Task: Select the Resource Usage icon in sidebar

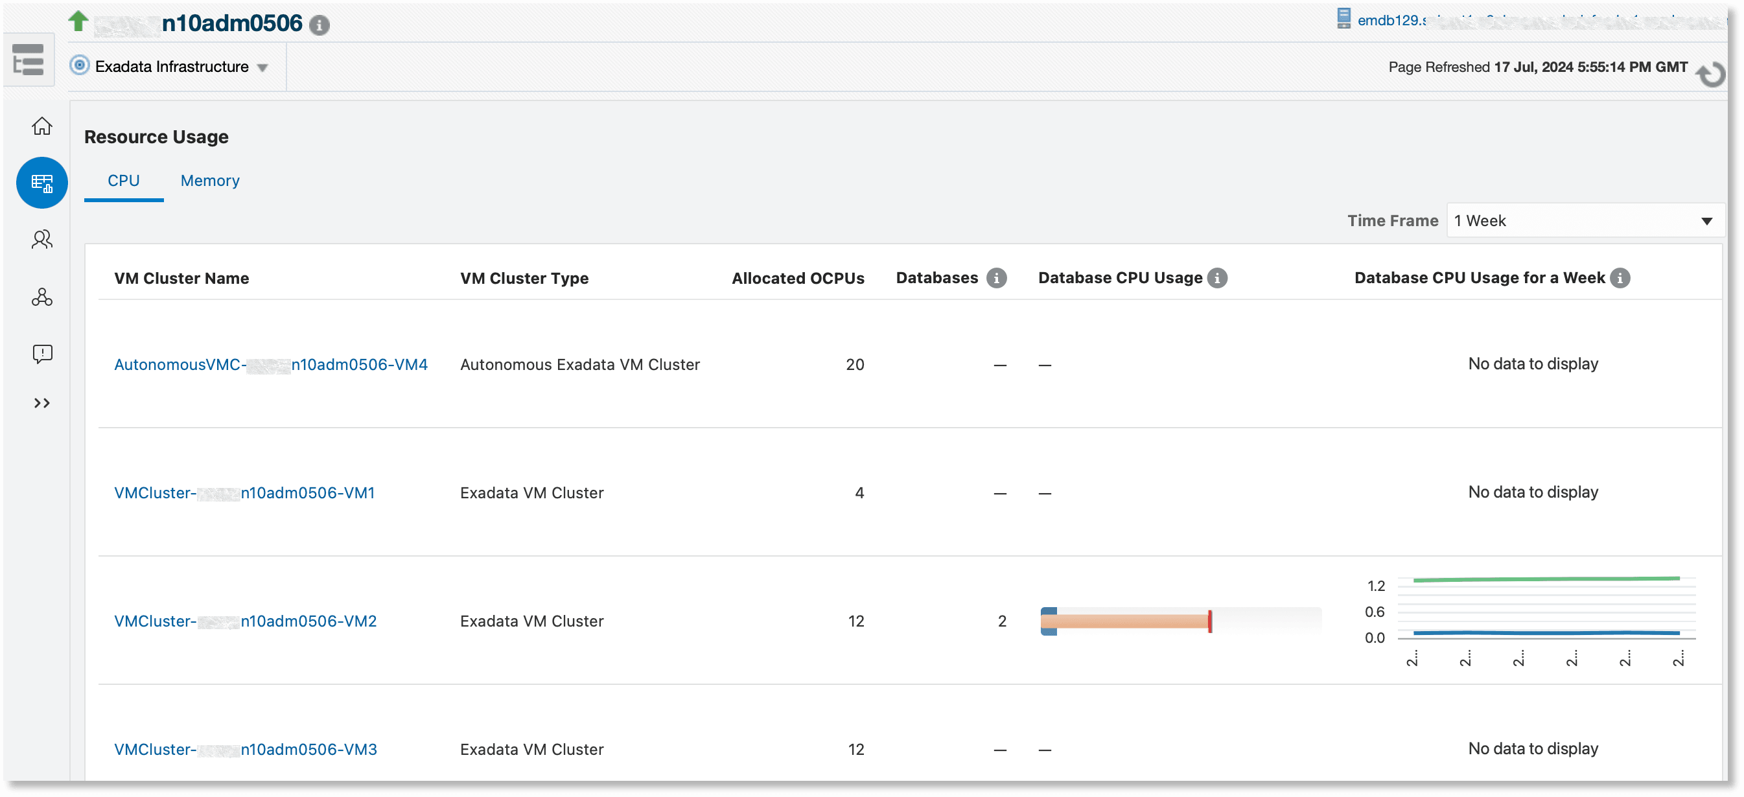Action: point(41,182)
